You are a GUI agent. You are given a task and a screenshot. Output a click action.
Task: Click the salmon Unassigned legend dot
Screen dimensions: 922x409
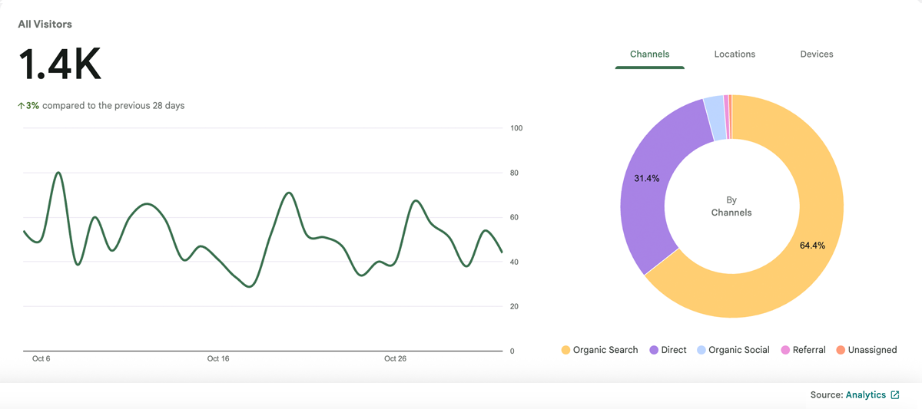coord(841,350)
